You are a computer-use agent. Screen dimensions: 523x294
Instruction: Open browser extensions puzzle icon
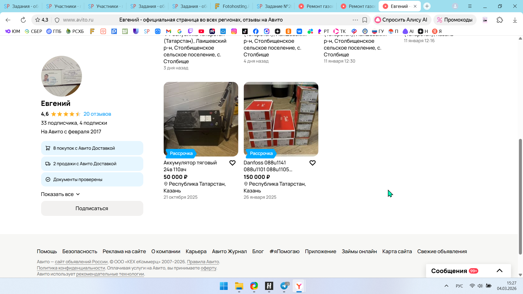(x=500, y=20)
